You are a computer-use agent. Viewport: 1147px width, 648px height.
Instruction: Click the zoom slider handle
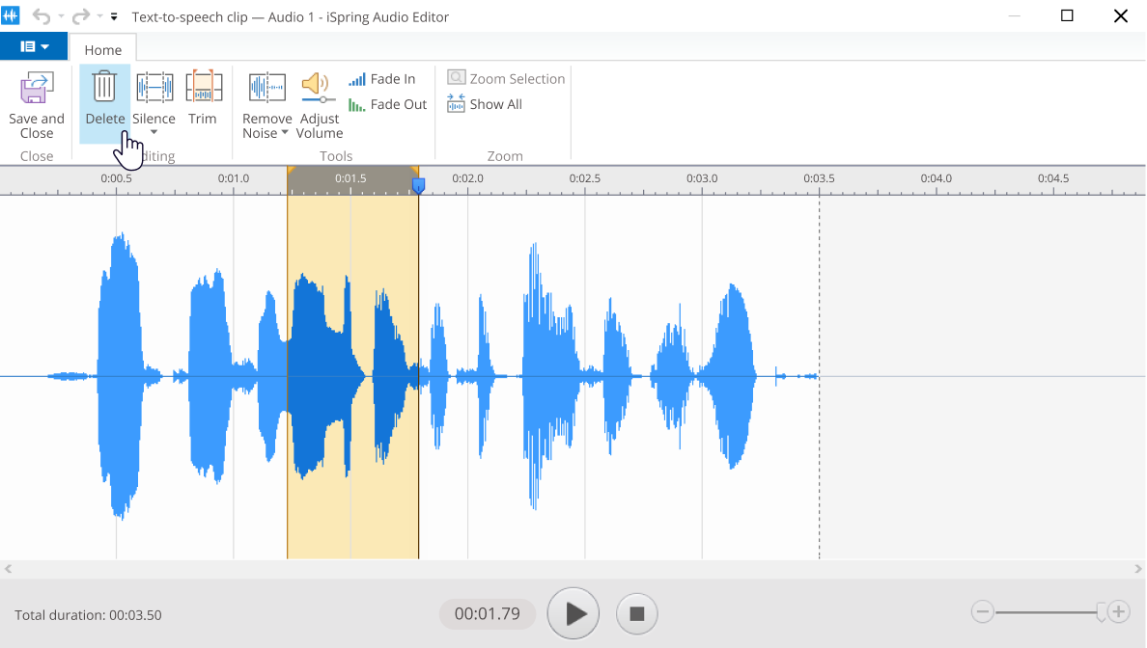[1102, 611]
